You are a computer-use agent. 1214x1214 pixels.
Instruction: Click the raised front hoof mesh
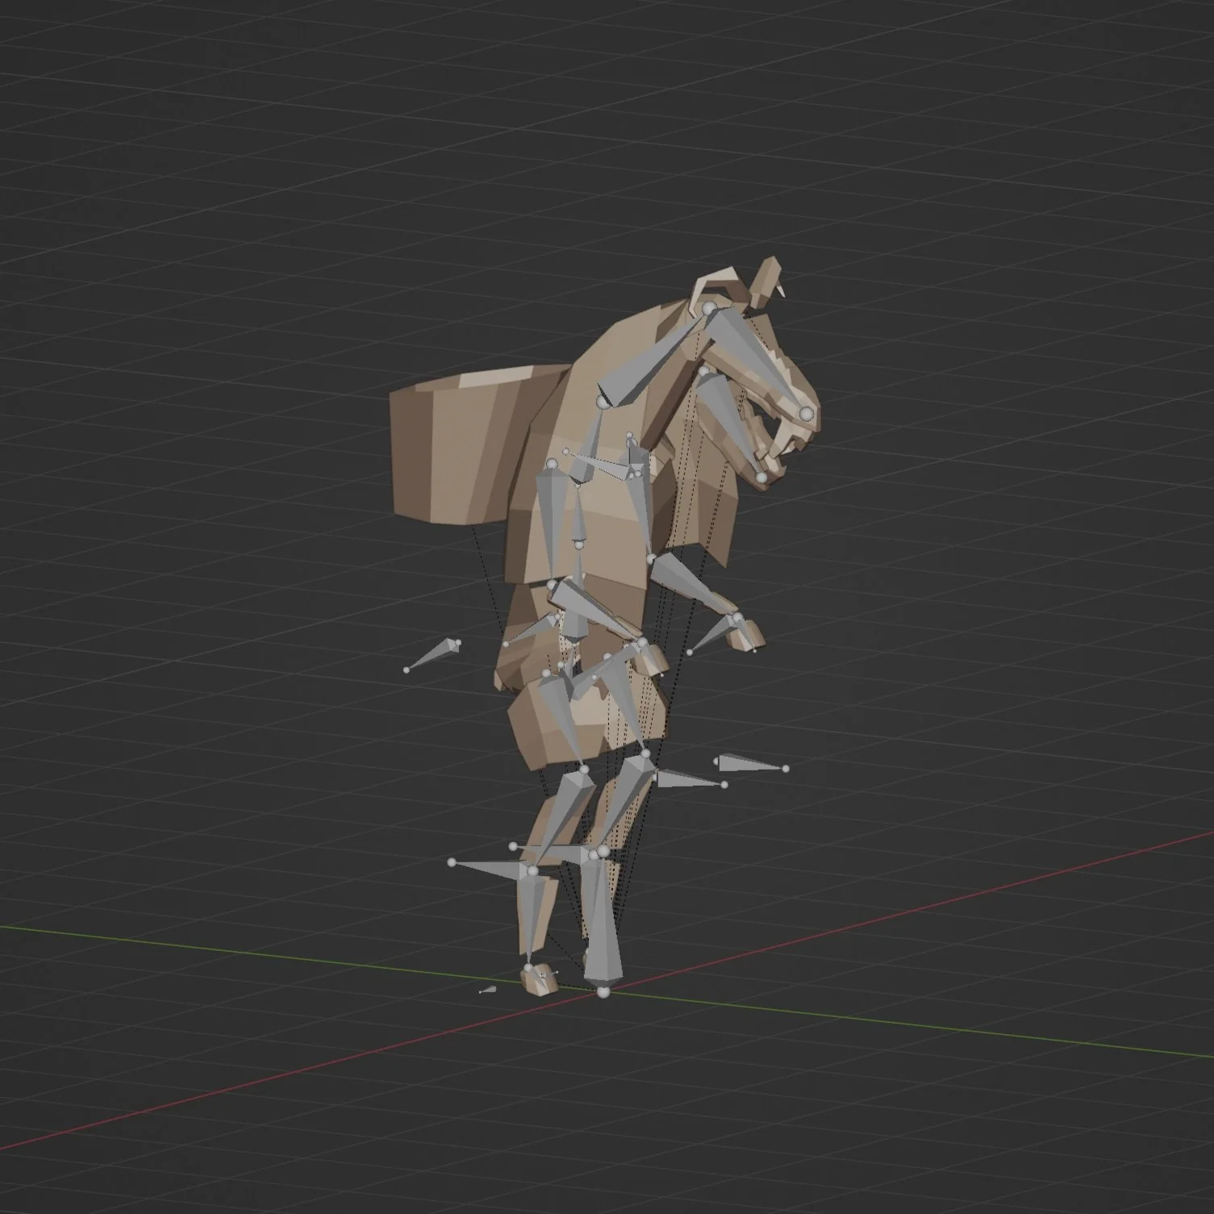pos(745,637)
